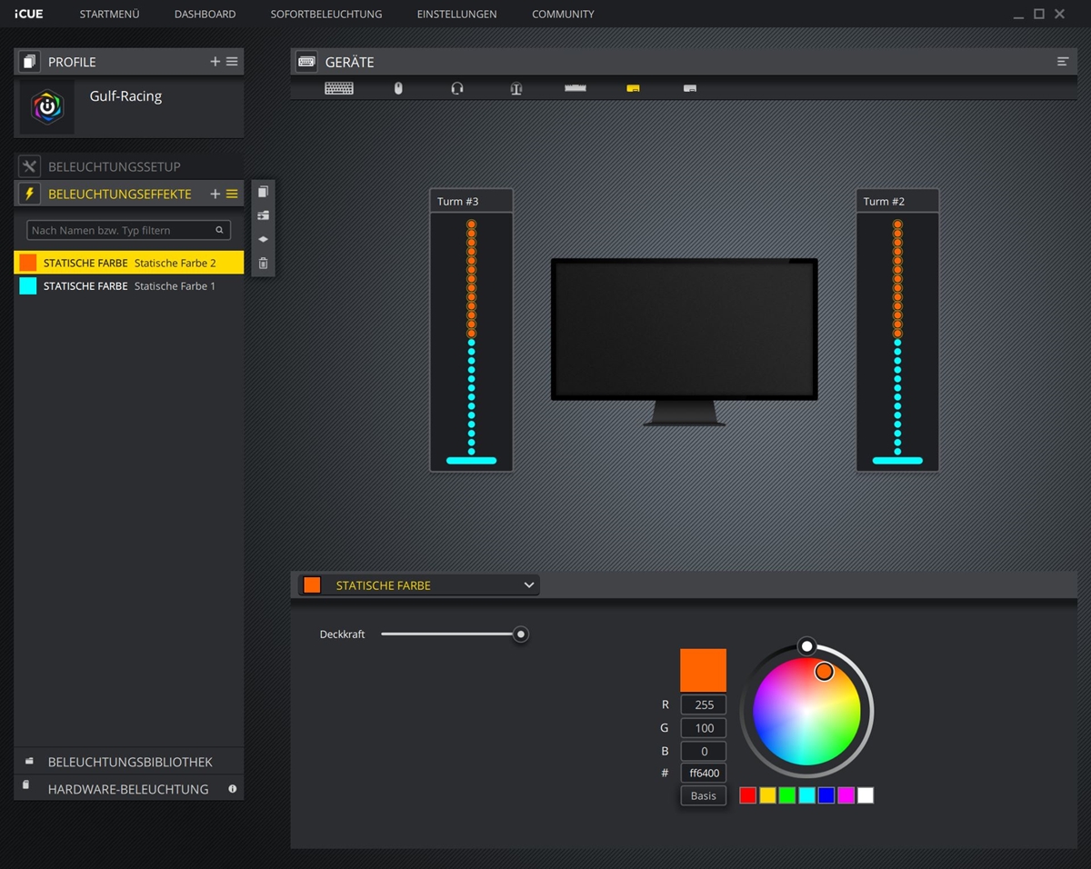Click the brightness ring handle on color wheel

(806, 646)
